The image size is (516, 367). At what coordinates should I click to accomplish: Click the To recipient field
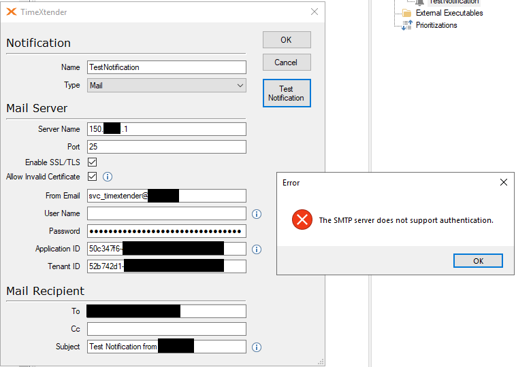pyautogui.click(x=167, y=311)
